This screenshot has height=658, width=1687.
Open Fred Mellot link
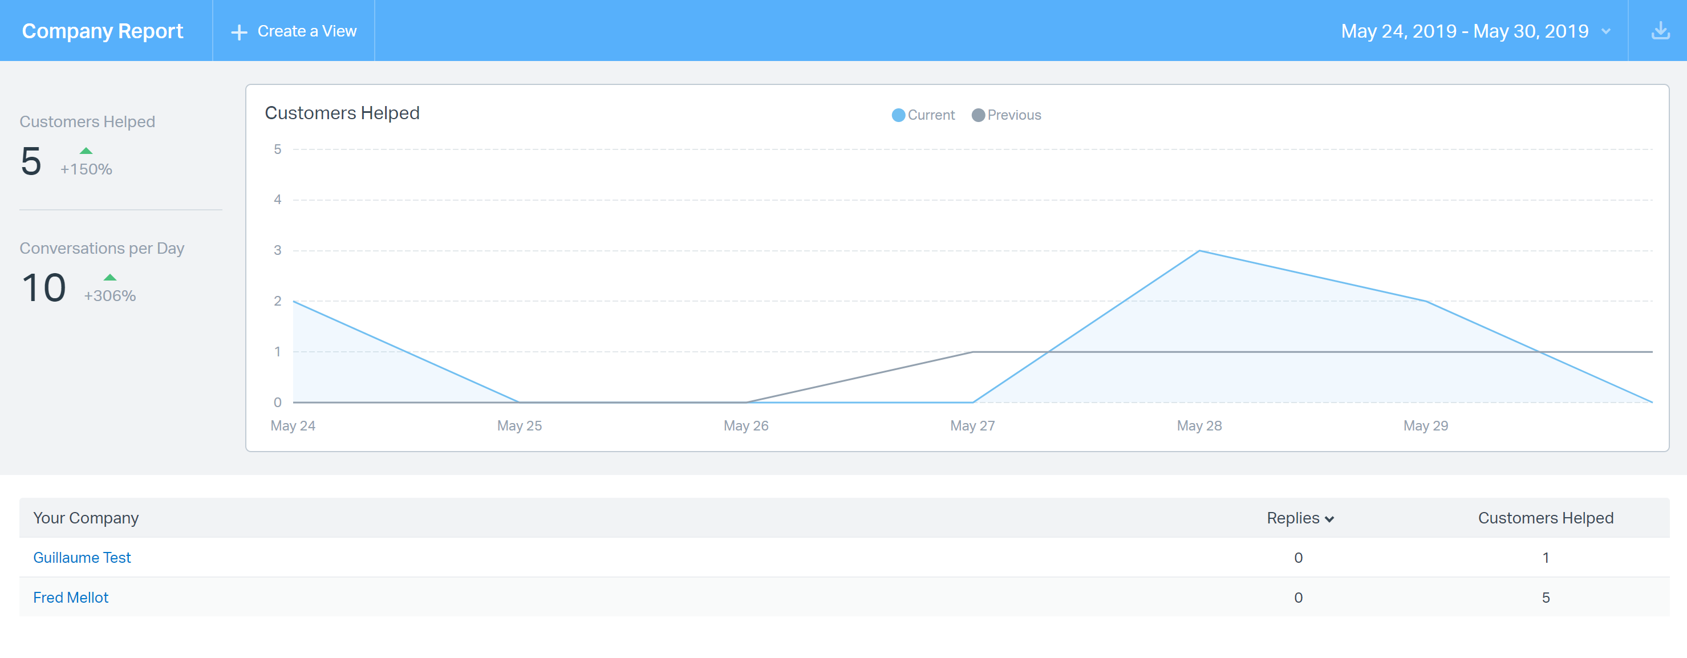coord(71,598)
